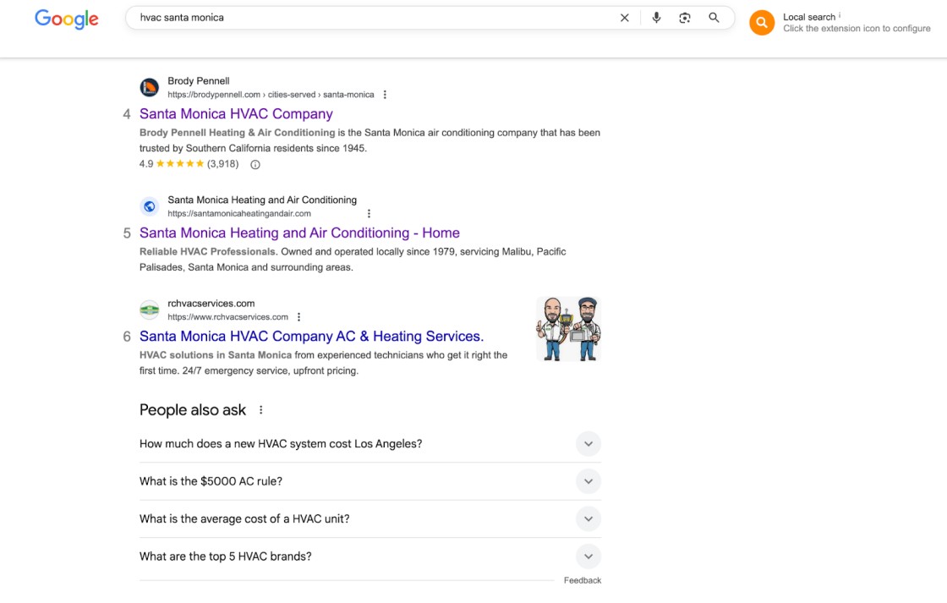
Task: Click the Brody Pennell favicon
Action: tap(149, 88)
